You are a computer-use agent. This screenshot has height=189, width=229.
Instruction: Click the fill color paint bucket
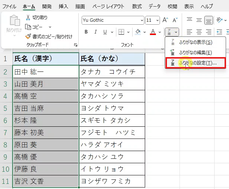(x=138, y=32)
